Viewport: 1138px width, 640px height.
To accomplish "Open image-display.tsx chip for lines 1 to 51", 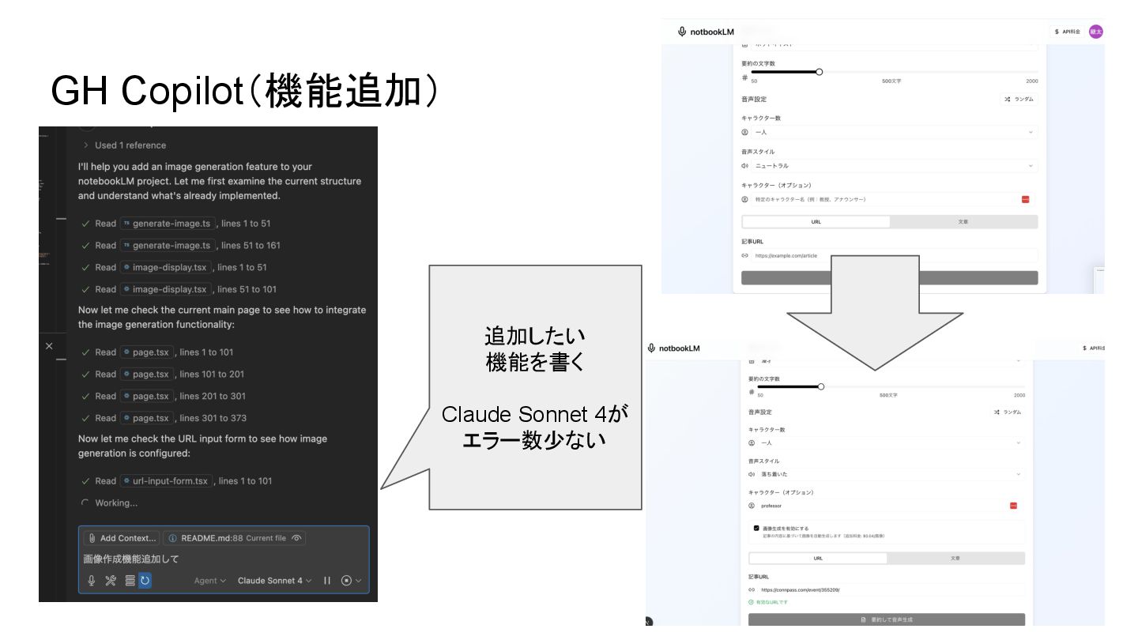I will (165, 267).
